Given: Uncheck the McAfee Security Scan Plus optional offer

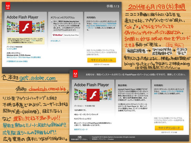Looking at the screenshot, I should coord(52,22).
